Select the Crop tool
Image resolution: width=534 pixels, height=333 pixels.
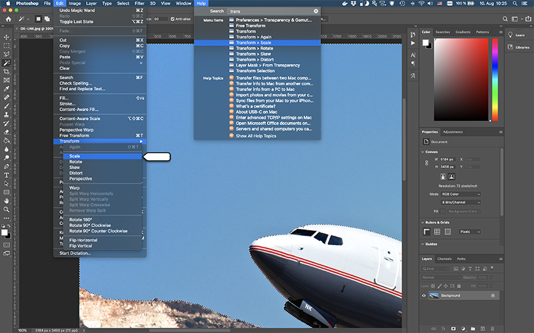pos(6,71)
